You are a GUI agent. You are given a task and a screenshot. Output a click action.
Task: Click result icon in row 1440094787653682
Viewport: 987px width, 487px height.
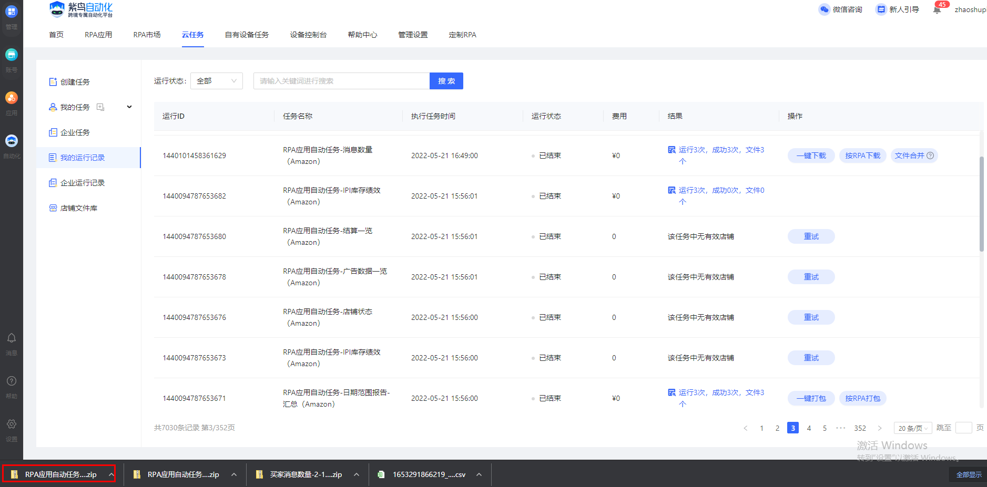tap(671, 190)
